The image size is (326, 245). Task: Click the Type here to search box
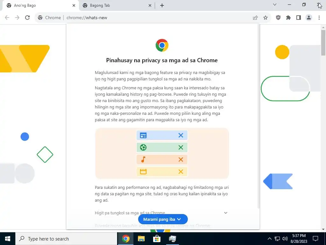(66, 239)
